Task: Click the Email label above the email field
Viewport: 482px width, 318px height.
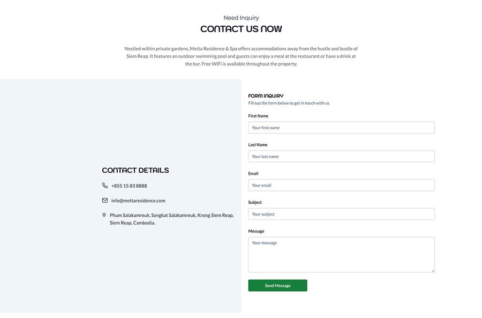Action: 253,174
